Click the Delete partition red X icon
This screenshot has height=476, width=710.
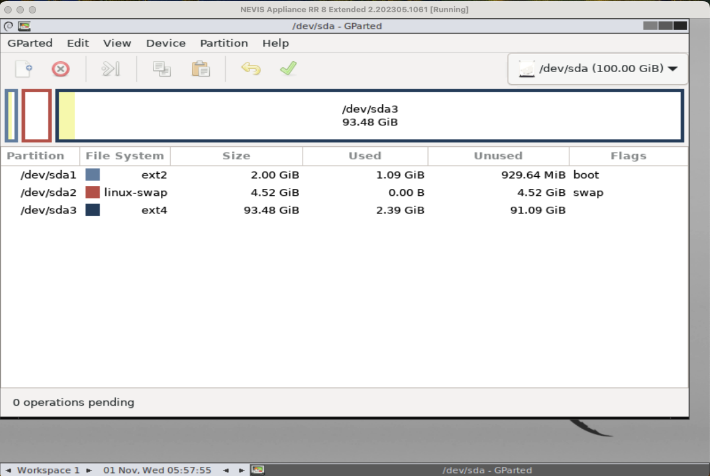pos(60,69)
